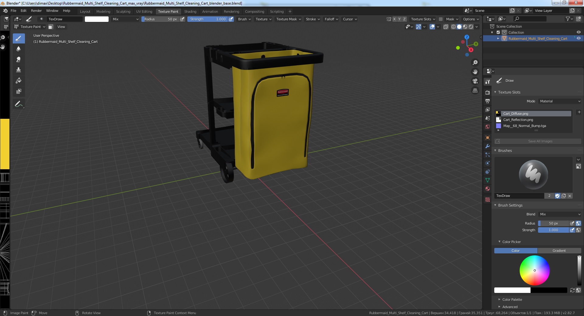Toggle Y axis symmetry

click(399, 19)
